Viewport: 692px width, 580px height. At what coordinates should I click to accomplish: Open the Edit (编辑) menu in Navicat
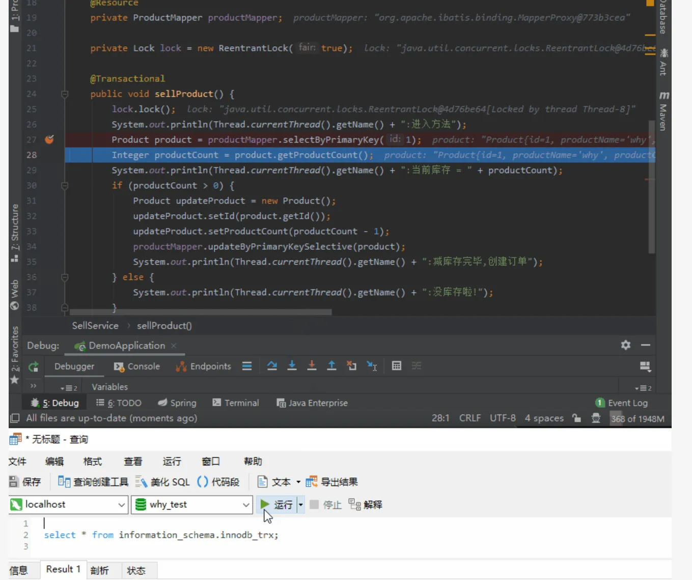54,461
